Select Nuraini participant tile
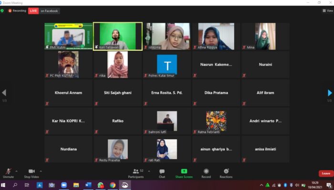334x190 pixels. [x=265, y=65]
